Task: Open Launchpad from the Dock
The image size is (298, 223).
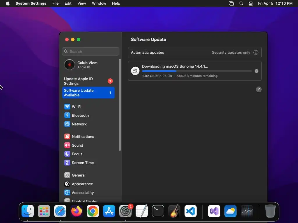Action: 44,211
